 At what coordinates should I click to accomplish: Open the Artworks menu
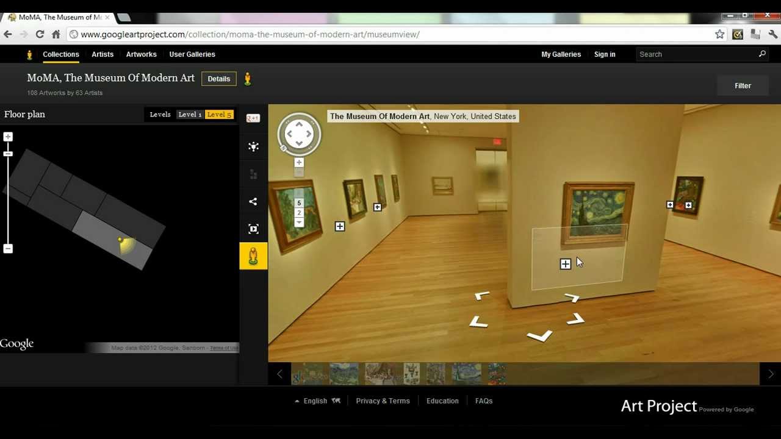point(141,54)
